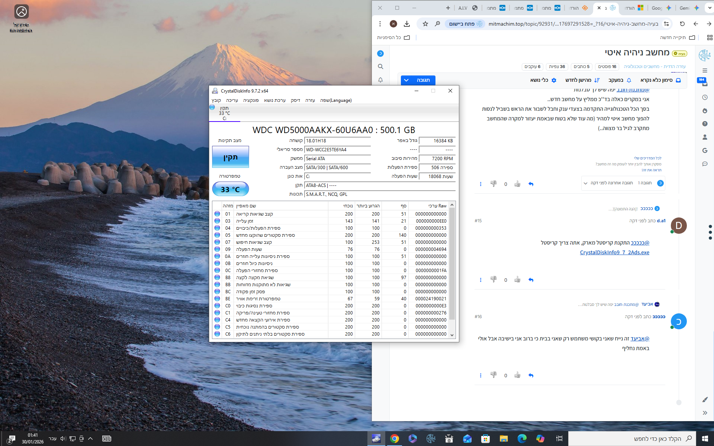Open the Recent clock icon in sidebar

tap(705, 97)
